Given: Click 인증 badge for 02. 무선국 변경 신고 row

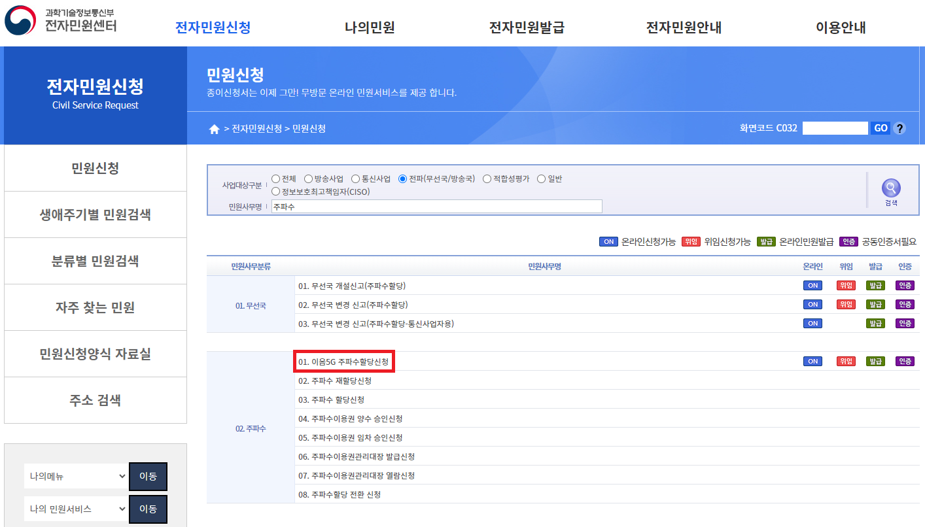Looking at the screenshot, I should pos(905,305).
